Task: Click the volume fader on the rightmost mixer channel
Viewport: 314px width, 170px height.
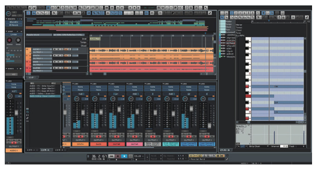Action: (209, 126)
